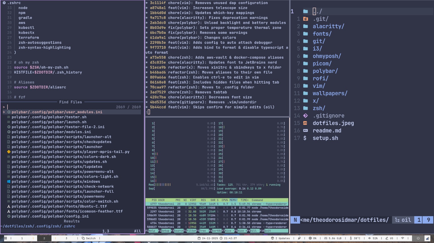This screenshot has width=434, height=243.
Task: Select the parent ./ entry in oil
Action: pyautogui.click(x=317, y=11)
